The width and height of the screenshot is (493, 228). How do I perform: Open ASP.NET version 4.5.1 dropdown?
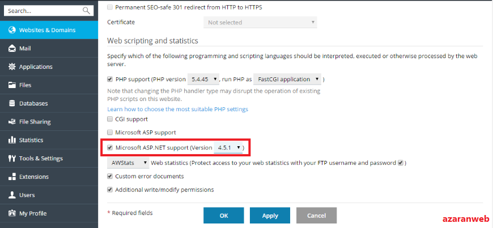(x=228, y=147)
